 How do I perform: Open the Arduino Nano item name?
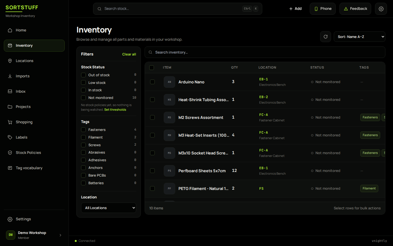click(191, 82)
